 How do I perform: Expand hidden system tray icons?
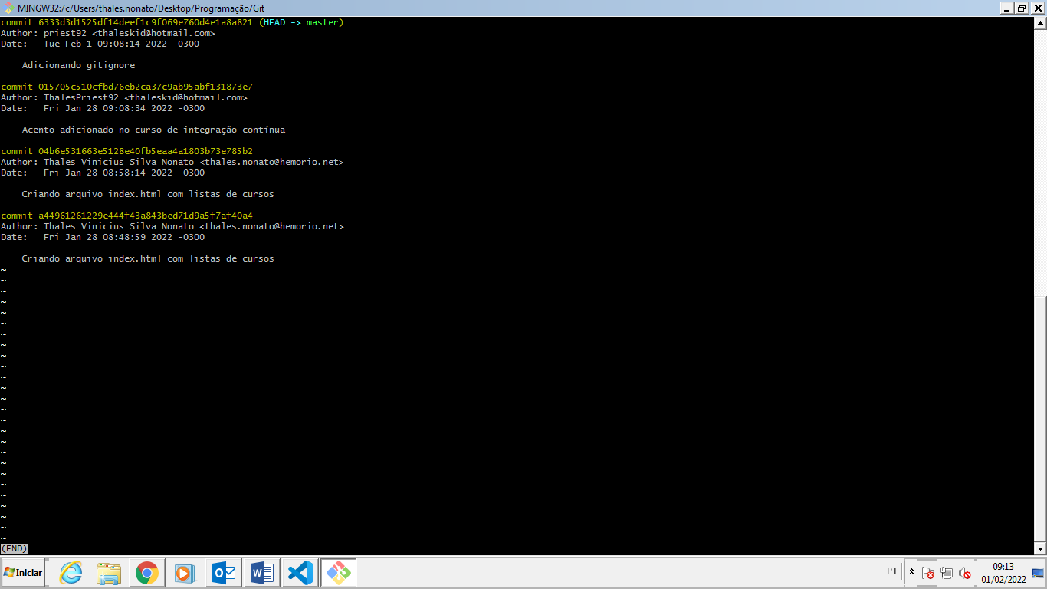coord(911,572)
